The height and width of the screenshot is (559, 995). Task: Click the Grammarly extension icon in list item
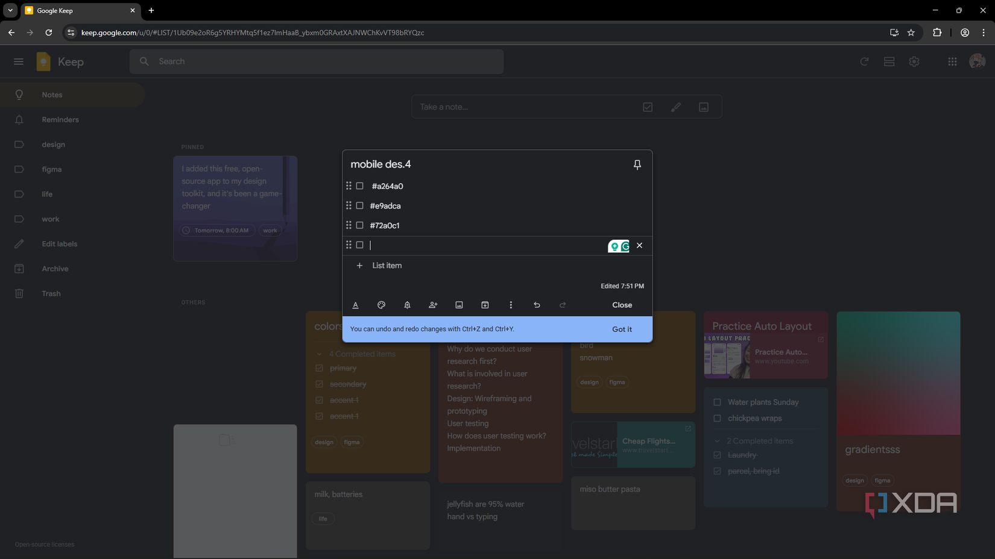(625, 246)
